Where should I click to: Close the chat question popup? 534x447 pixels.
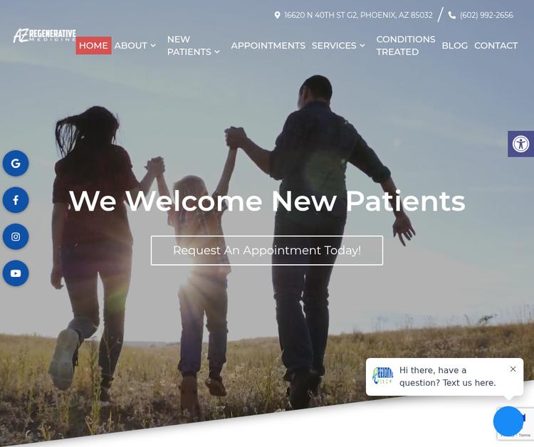point(513,369)
